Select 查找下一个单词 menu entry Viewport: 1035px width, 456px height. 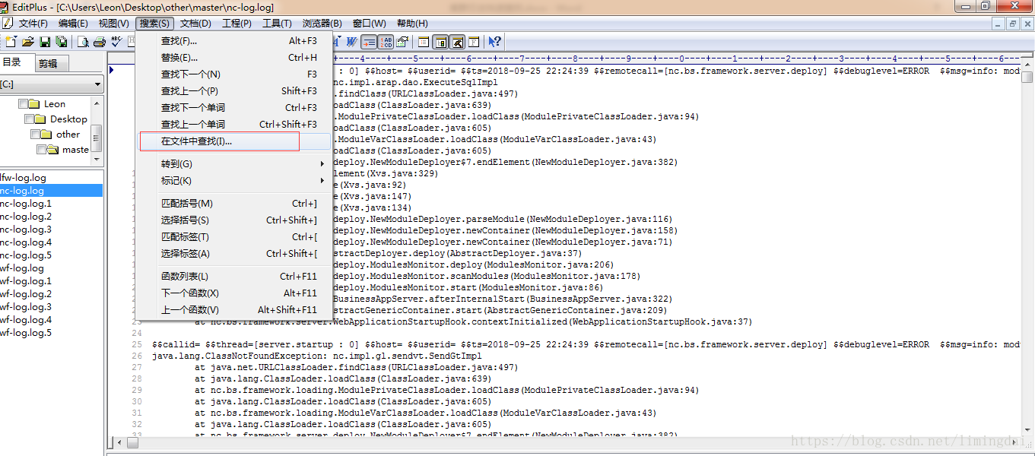[x=233, y=108]
